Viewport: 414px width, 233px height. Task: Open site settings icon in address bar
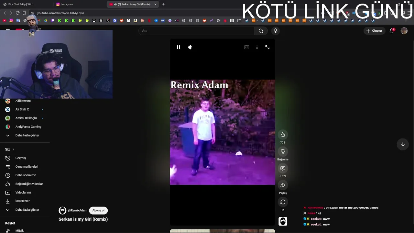pos(32,13)
